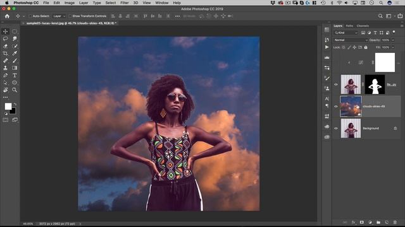Image resolution: width=405 pixels, height=227 pixels.
Task: Toggle Lock all padlock icon
Action: point(366,47)
